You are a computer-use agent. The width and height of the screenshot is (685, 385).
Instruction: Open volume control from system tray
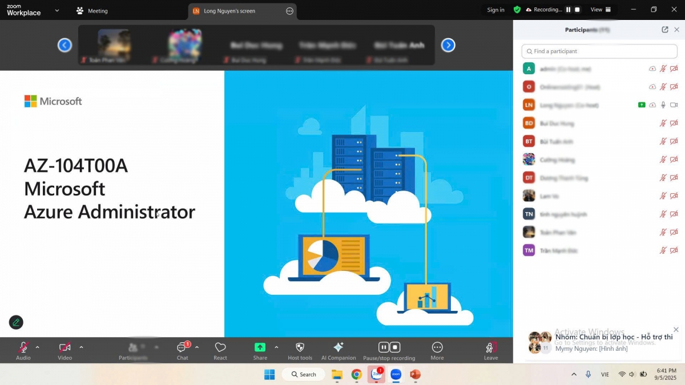(x=632, y=375)
